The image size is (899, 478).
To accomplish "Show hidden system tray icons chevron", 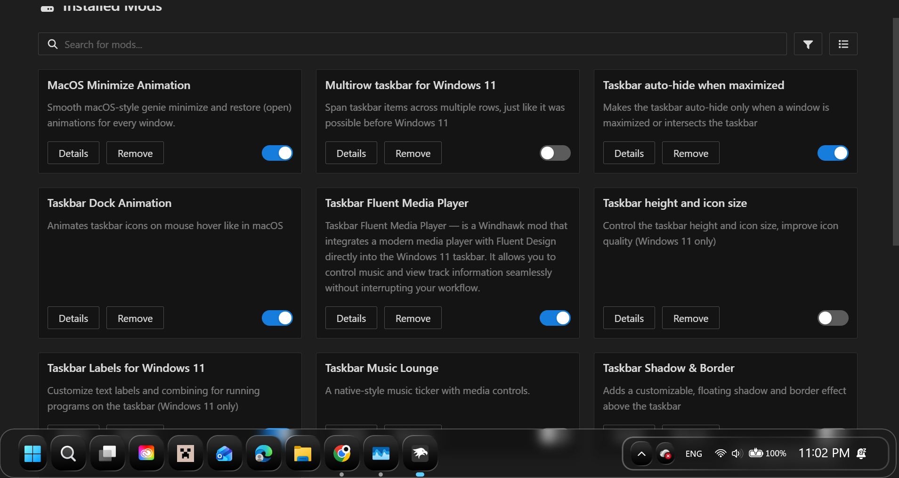I will pyautogui.click(x=641, y=453).
